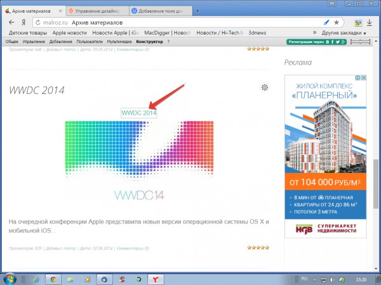Open malroz author link under WWDC 2014
The image size is (381, 285).
[70, 248]
